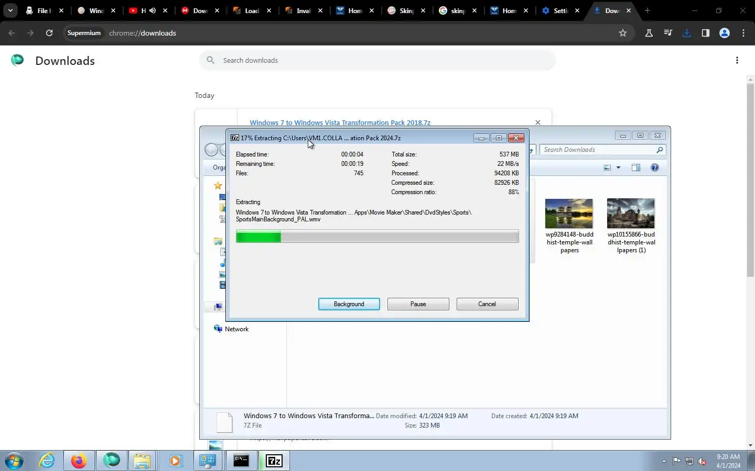Image resolution: width=755 pixels, height=471 pixels.
Task: Expand the view options dropdown arrow in Explorer
Action: (618, 167)
